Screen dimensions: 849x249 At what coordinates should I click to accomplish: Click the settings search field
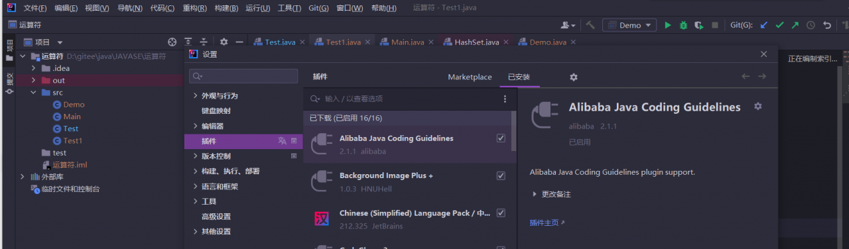[243, 76]
